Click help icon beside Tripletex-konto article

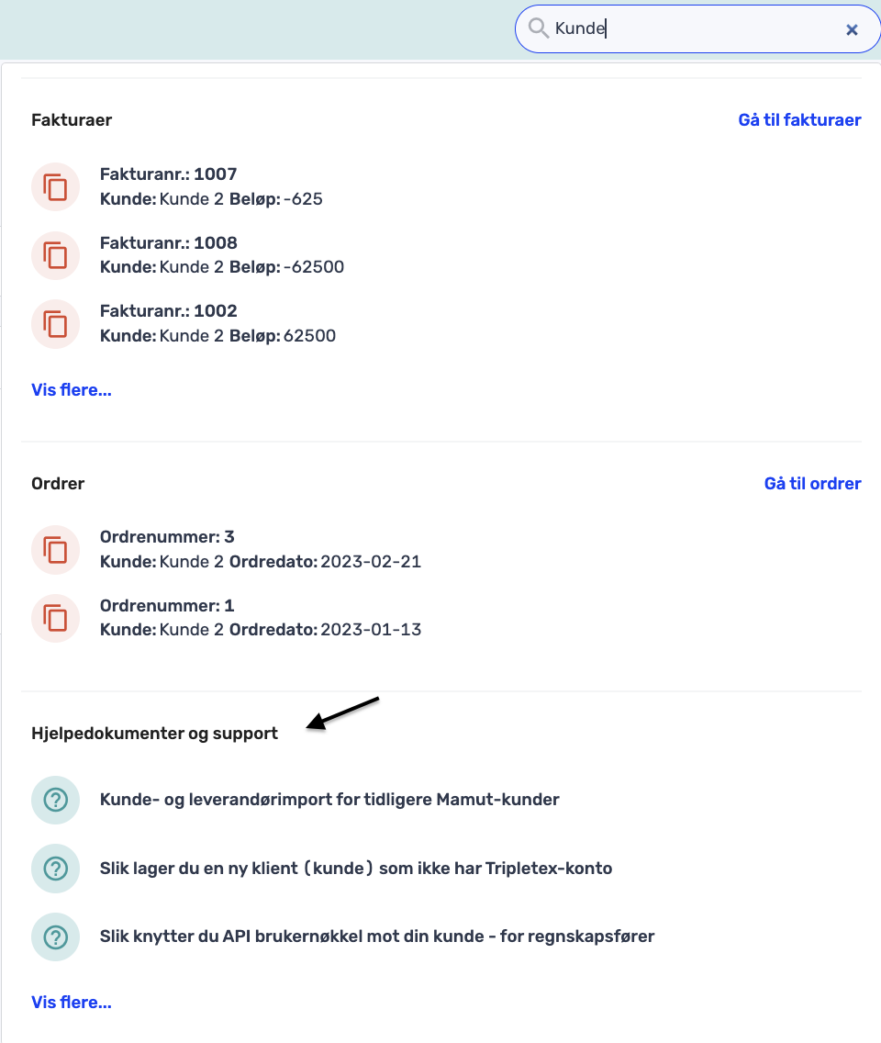55,868
